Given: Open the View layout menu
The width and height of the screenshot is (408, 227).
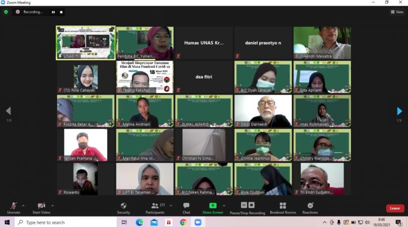Looking at the screenshot, I should pyautogui.click(x=397, y=12).
